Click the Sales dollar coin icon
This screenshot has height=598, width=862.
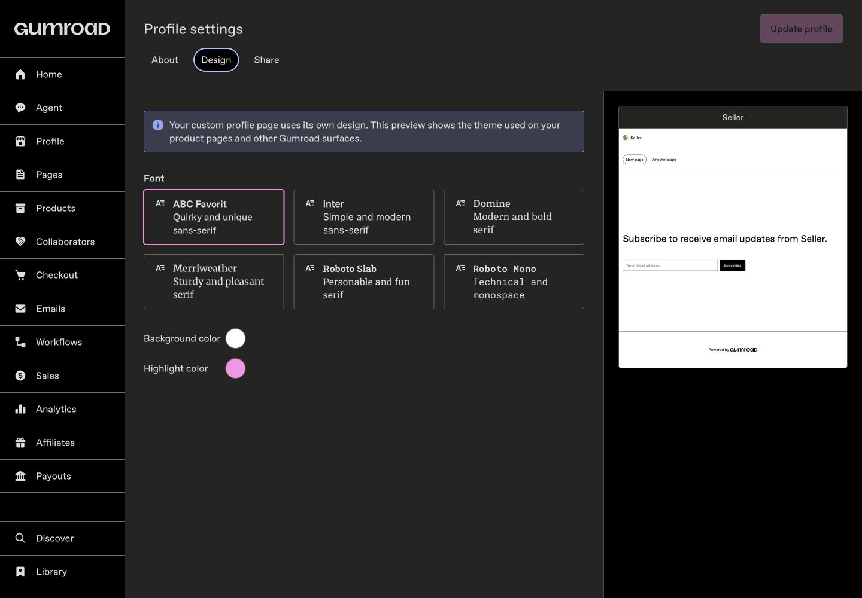(x=20, y=376)
